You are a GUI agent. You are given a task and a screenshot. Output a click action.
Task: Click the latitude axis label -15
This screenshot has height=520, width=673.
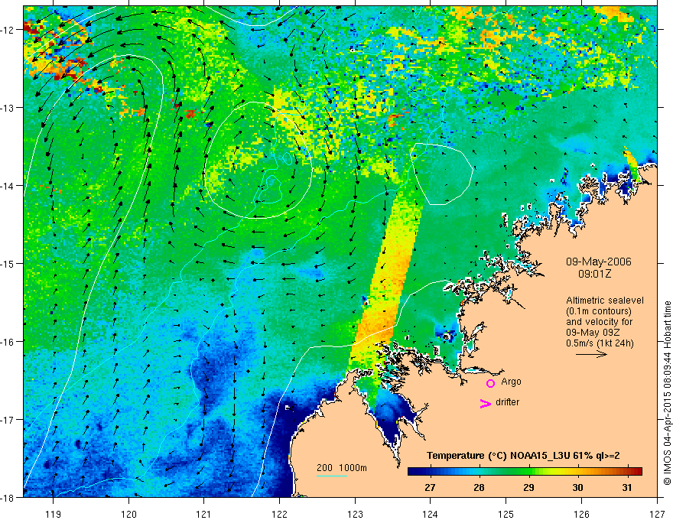[x=8, y=263]
